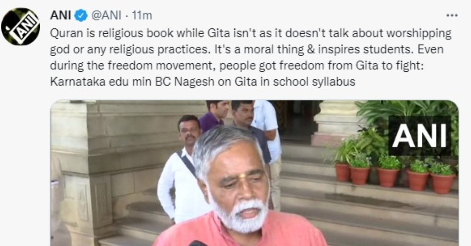The height and width of the screenshot is (246, 471).
Task: Open the ANI profile avatar
Action: 21,27
